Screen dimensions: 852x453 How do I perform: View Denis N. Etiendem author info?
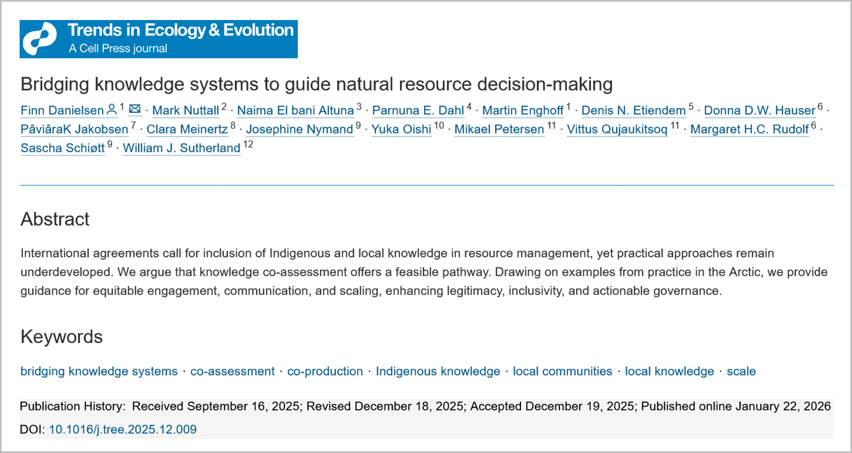[x=633, y=111]
